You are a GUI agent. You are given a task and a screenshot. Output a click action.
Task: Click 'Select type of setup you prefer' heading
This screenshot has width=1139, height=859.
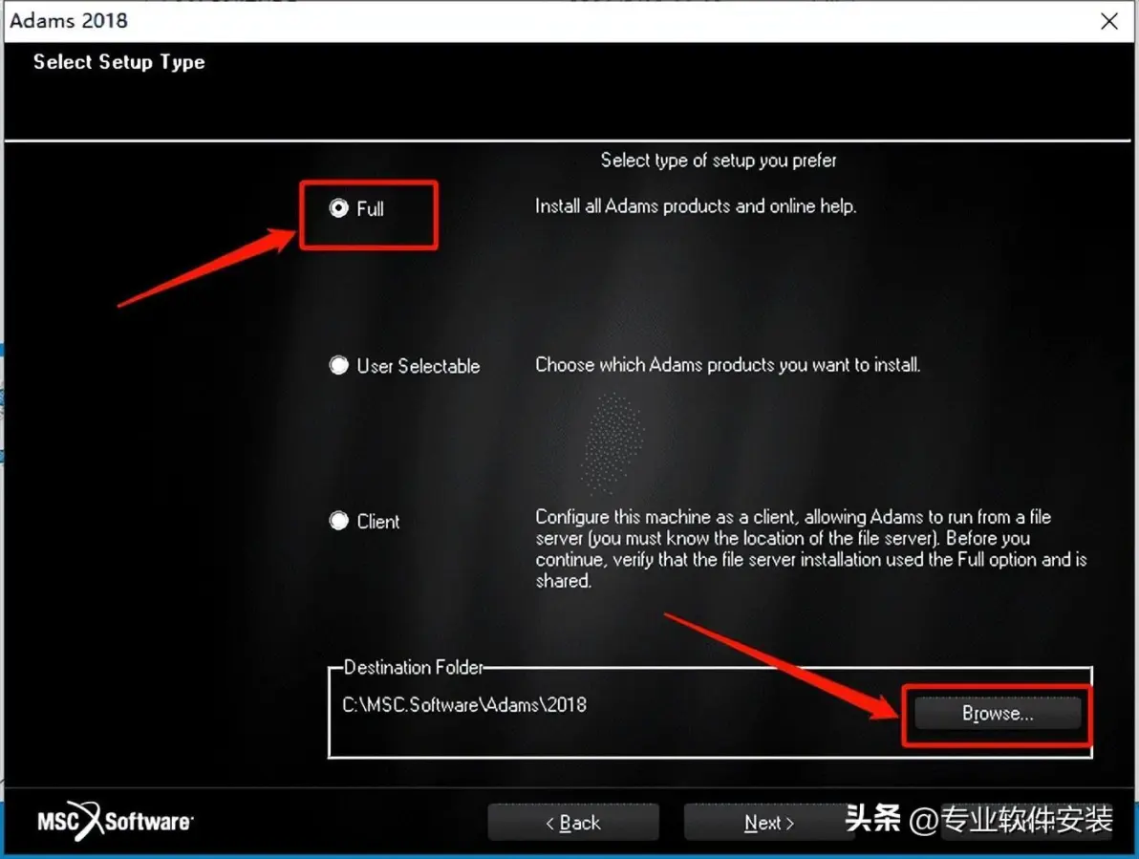719,160
